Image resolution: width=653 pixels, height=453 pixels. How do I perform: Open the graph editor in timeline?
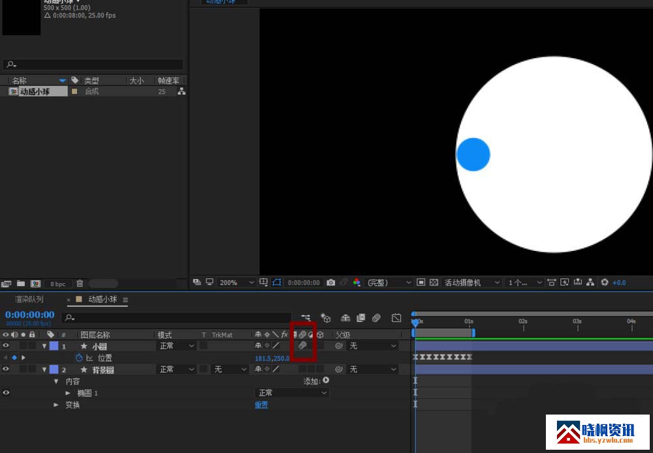(396, 318)
